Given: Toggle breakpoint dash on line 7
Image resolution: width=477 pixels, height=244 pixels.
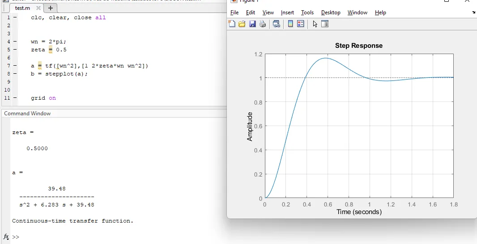Looking at the screenshot, I should click(15, 66).
